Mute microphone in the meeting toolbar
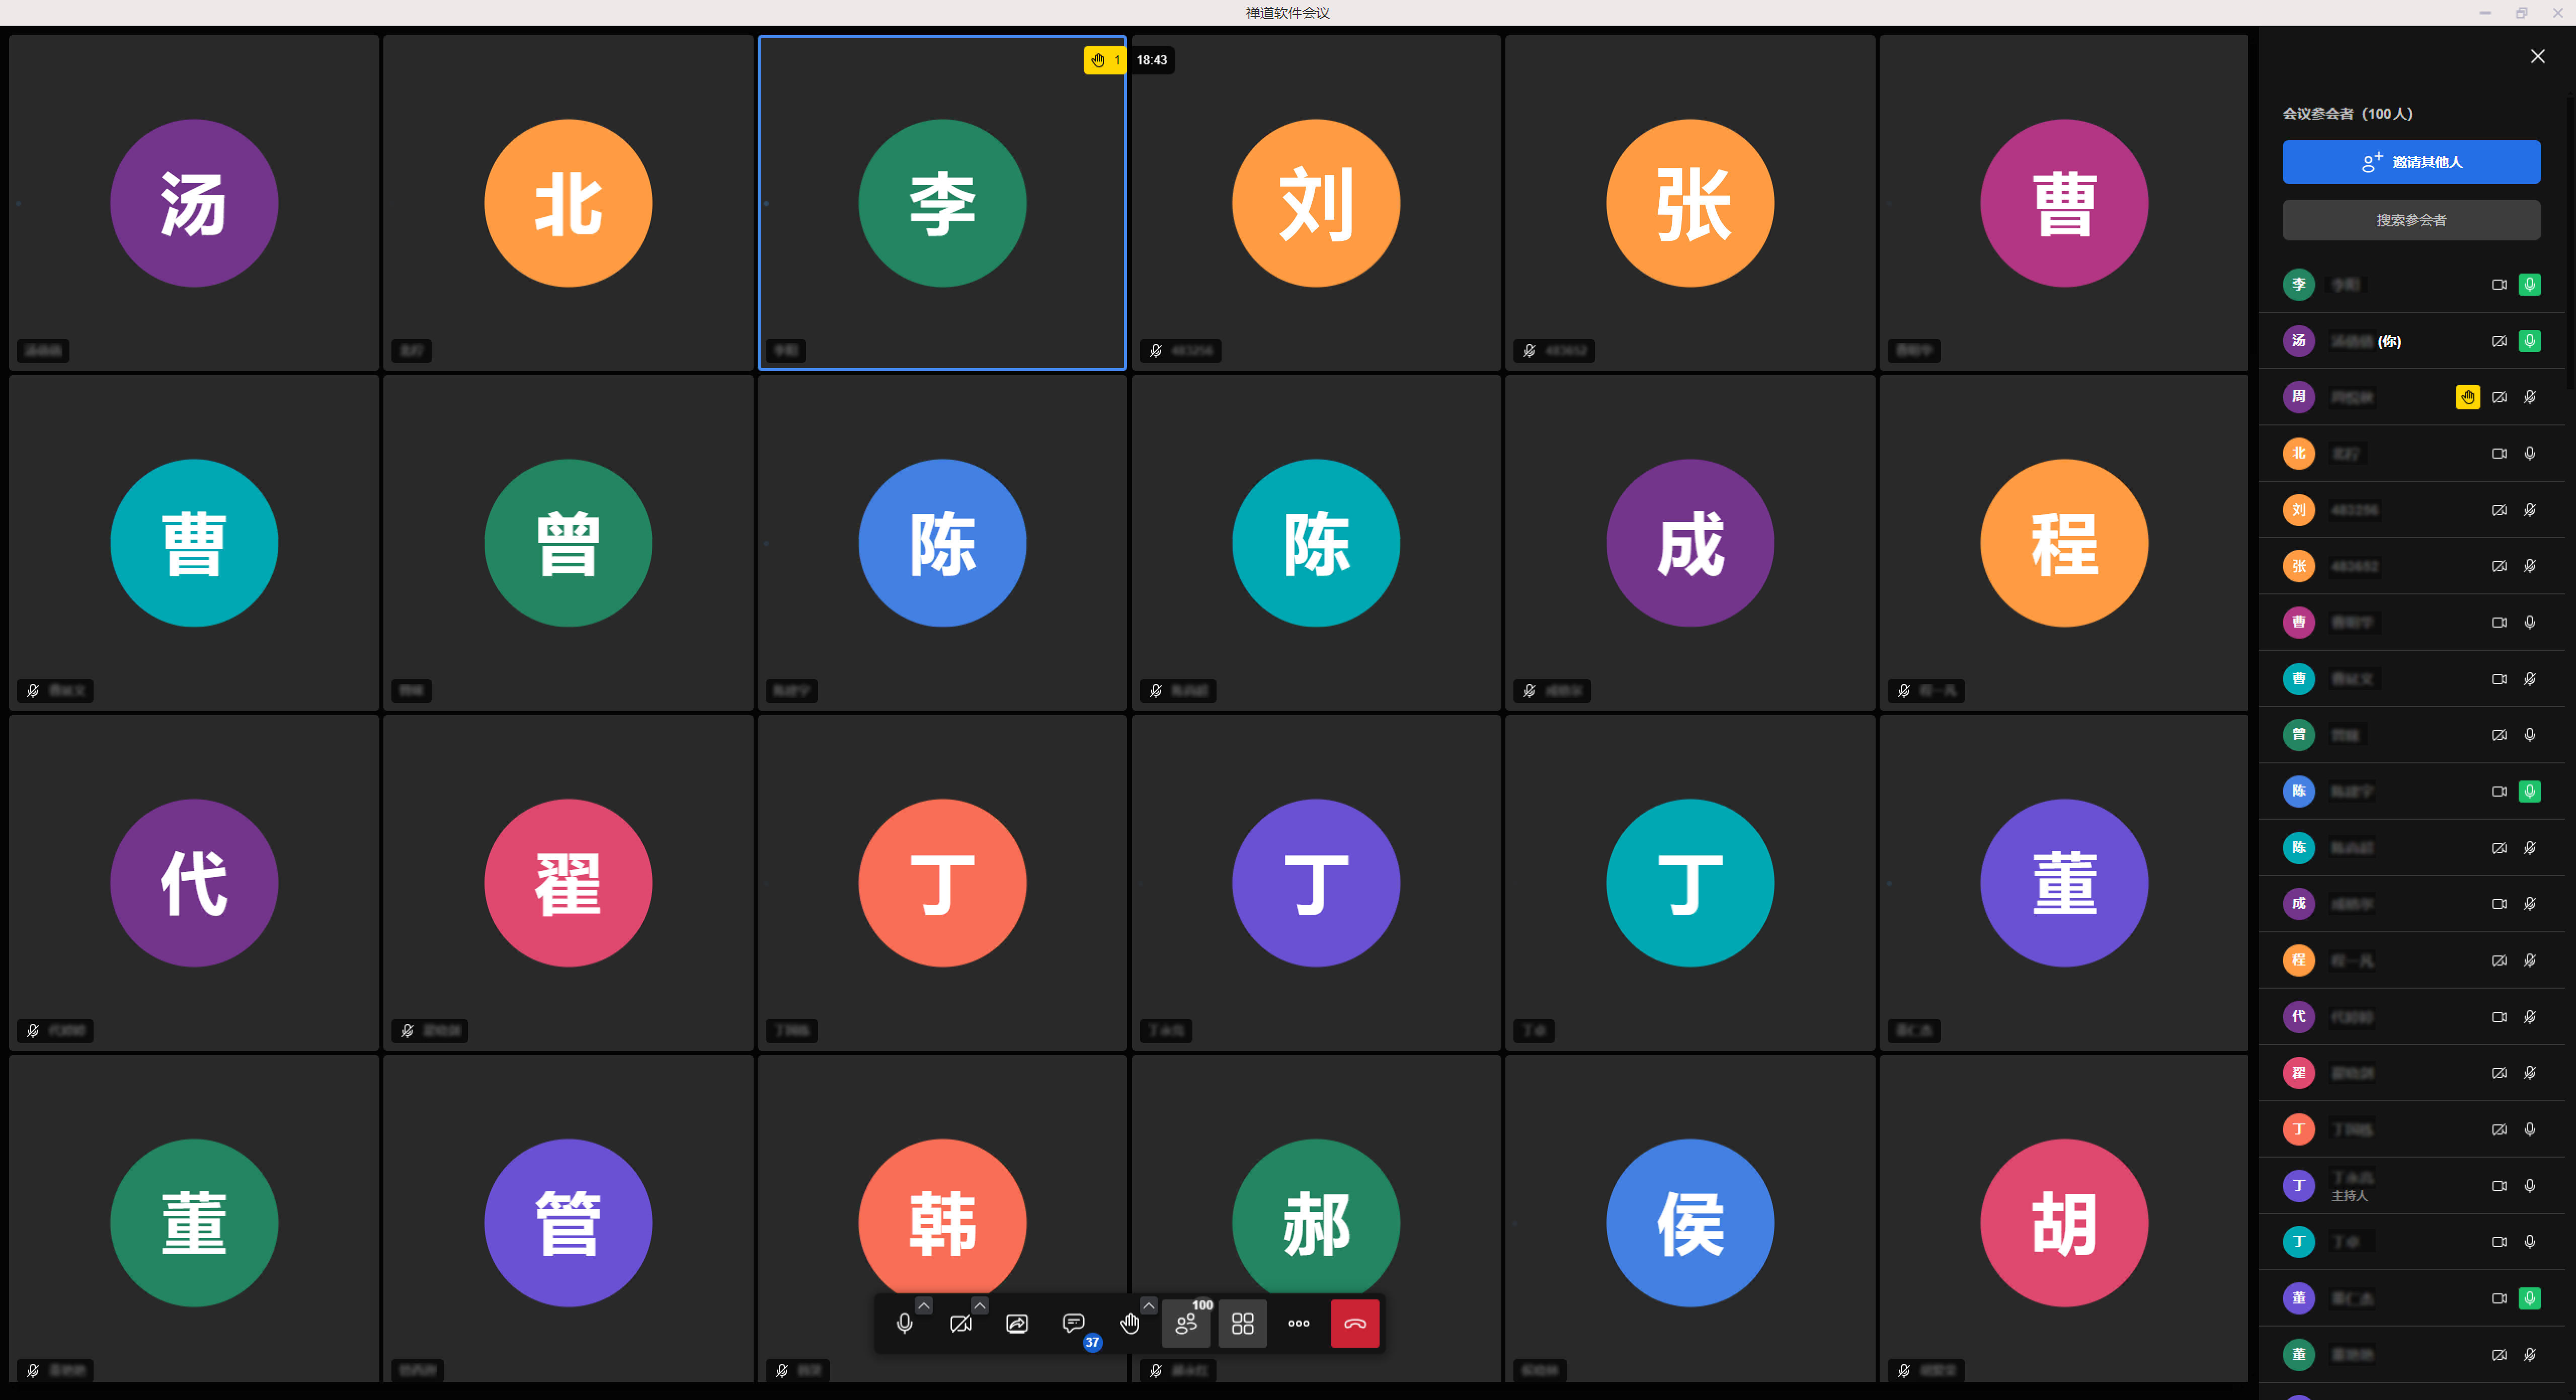This screenshot has width=2576, height=1400. point(904,1323)
